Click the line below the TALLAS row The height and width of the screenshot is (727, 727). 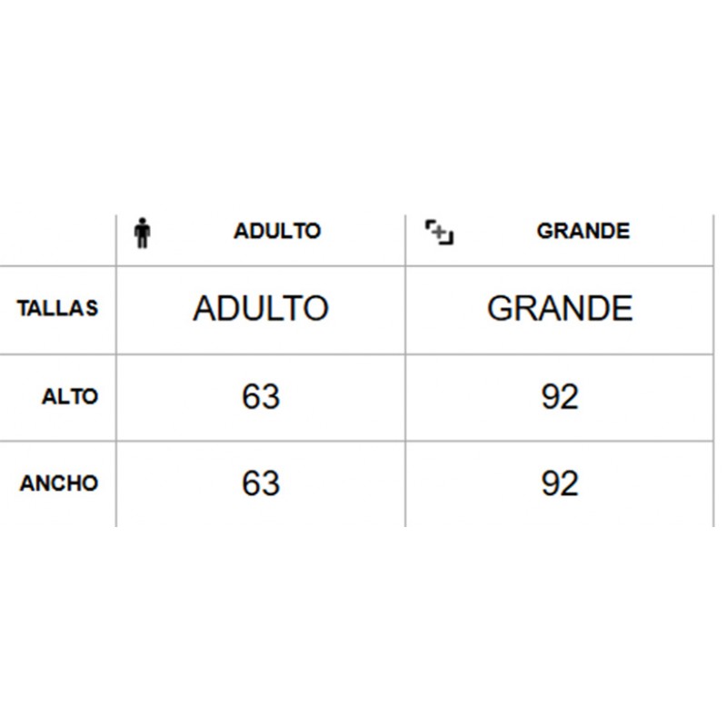(x=356, y=354)
